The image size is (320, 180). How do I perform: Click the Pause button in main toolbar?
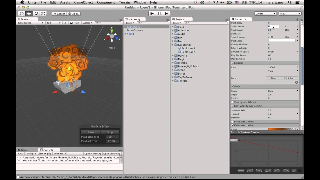tap(159, 13)
